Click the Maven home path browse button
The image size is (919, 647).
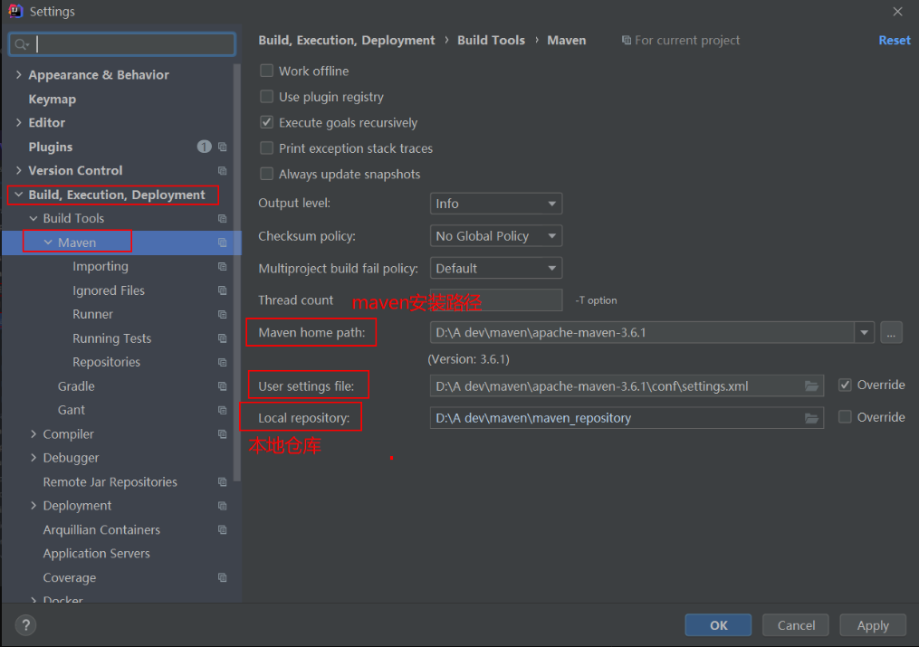click(x=891, y=333)
